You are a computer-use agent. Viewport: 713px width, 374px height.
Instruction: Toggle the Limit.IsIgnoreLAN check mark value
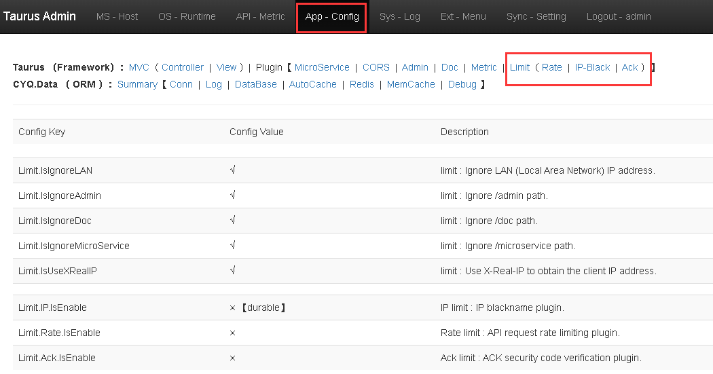[x=233, y=170]
